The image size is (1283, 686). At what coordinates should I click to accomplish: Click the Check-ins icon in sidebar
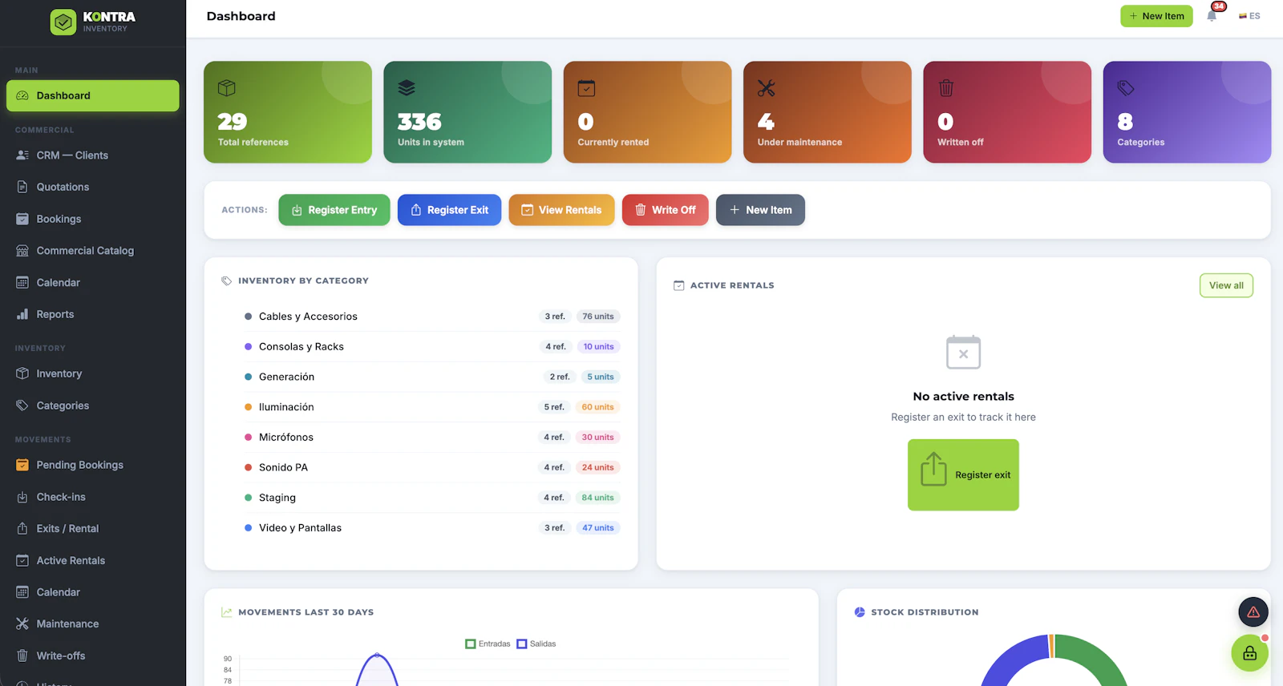coord(22,497)
